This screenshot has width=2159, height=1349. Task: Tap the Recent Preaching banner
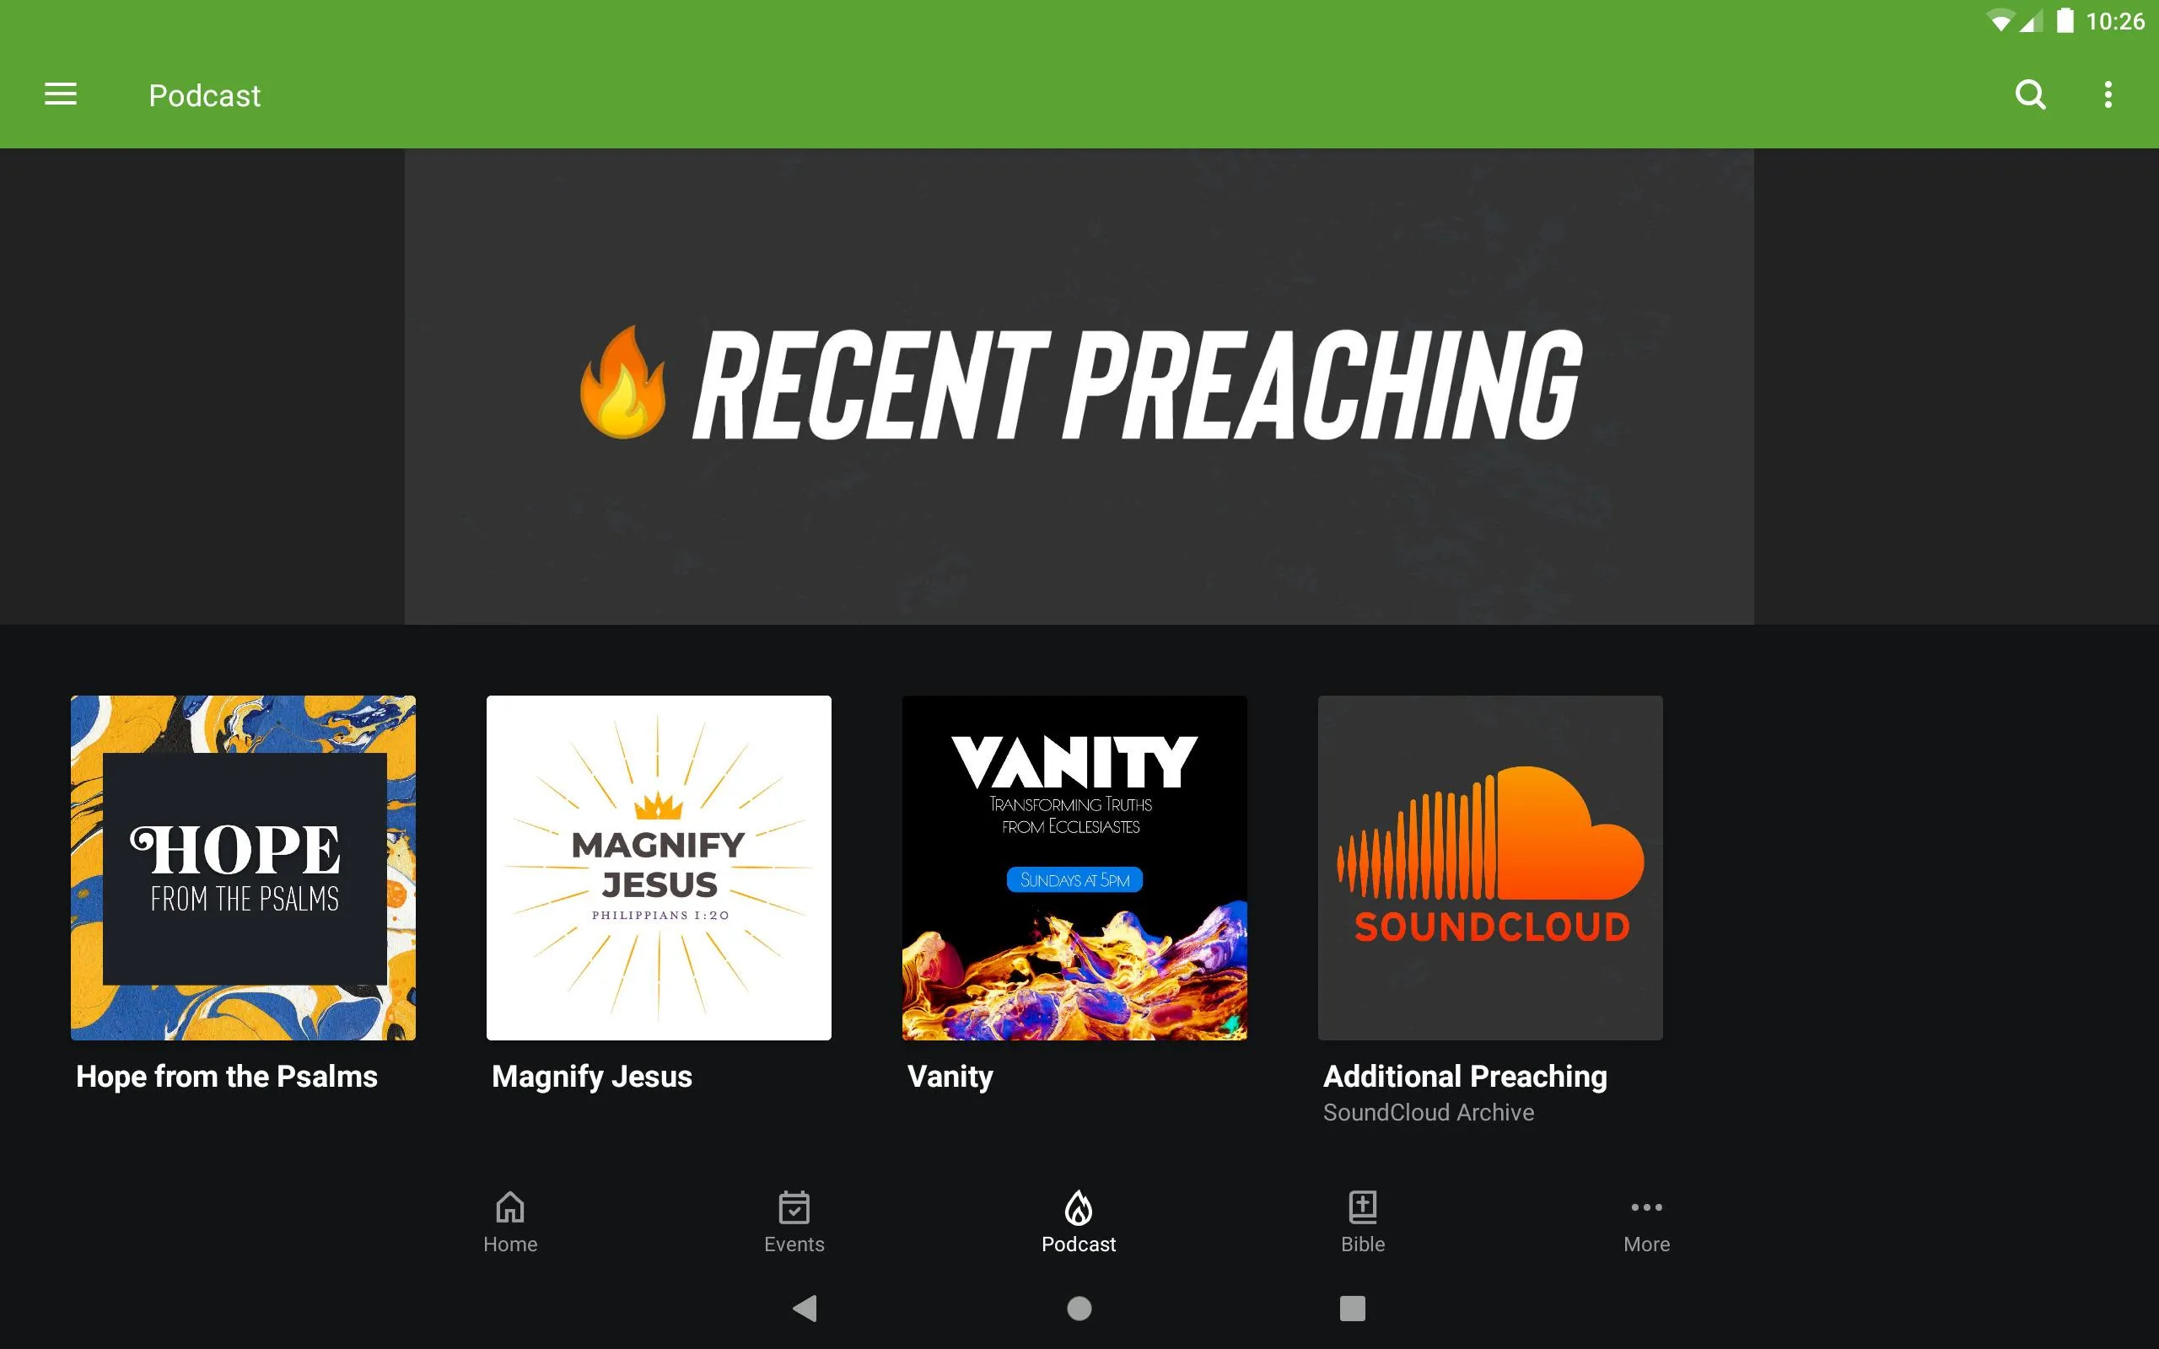(1079, 384)
